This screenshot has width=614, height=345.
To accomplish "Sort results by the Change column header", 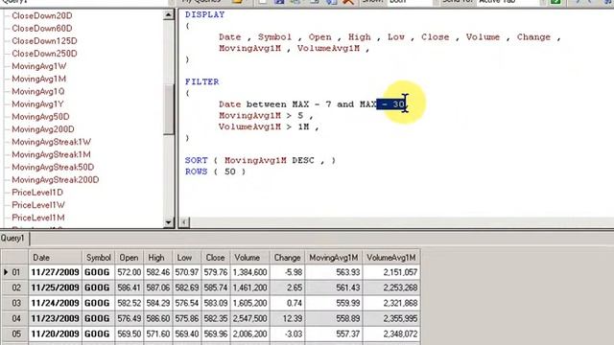I will pos(287,258).
